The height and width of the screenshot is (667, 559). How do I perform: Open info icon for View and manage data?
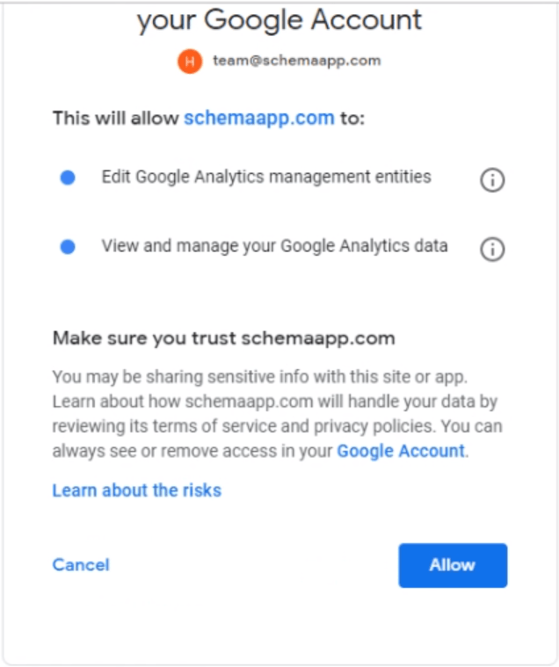point(492,249)
